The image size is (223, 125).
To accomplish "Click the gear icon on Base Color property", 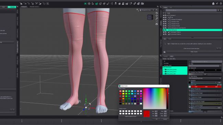I will pos(221,85).
